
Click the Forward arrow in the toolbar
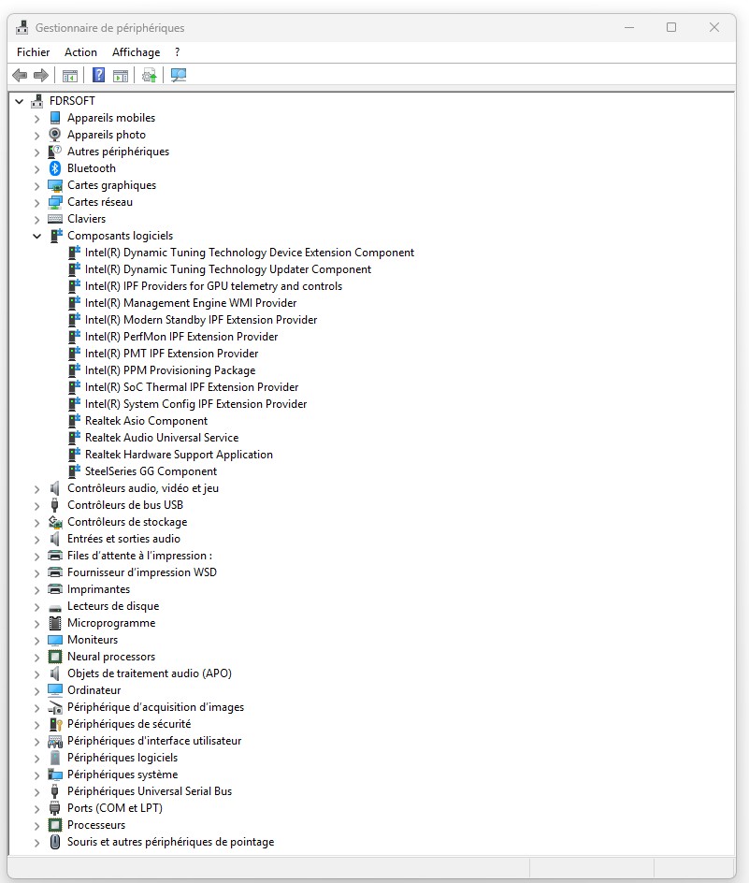point(40,76)
